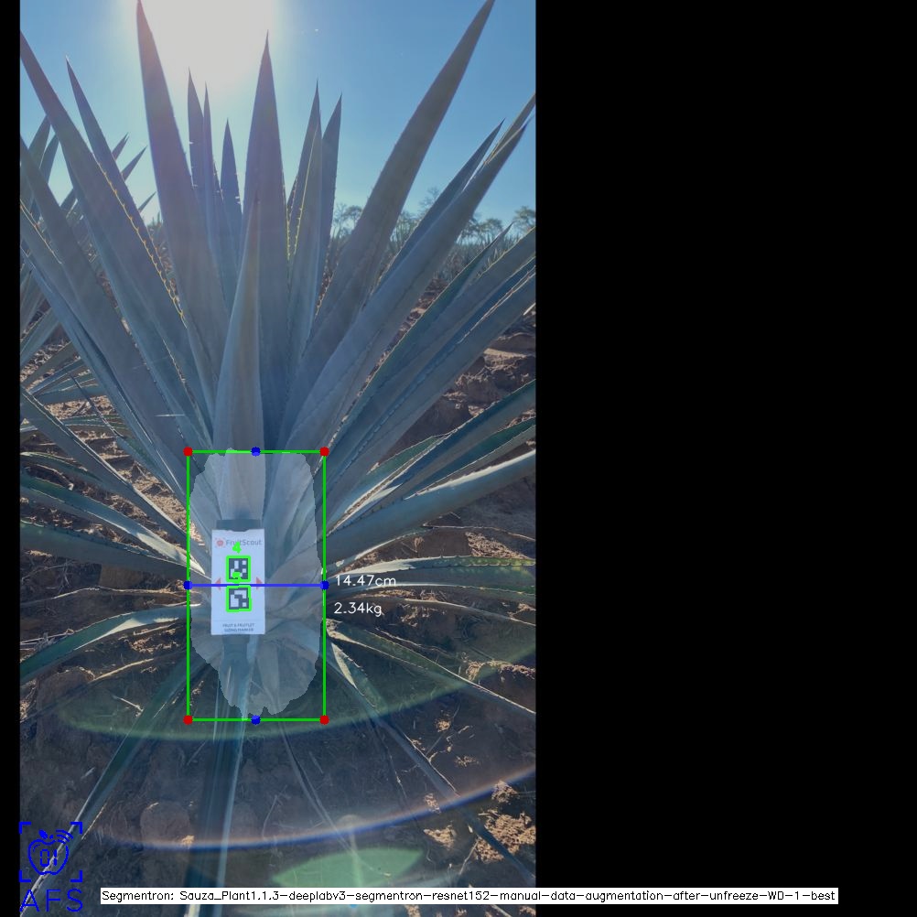Pick the left endpoint of blue width line
Viewport: 917px width, 917px height.
pos(189,585)
